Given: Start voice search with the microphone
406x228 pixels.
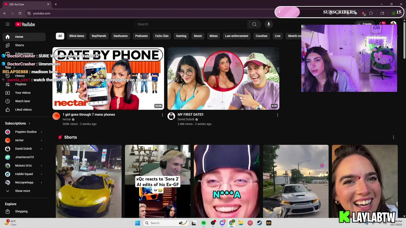Looking at the screenshot, I should coord(269,24).
